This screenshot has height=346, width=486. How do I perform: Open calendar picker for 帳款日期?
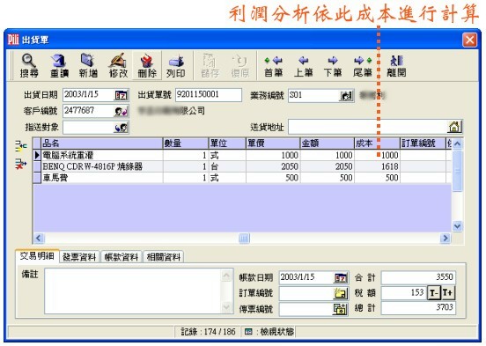click(x=341, y=277)
